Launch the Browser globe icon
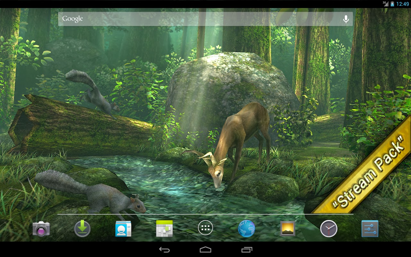Viewport: 411px width, 257px height. pos(247,229)
